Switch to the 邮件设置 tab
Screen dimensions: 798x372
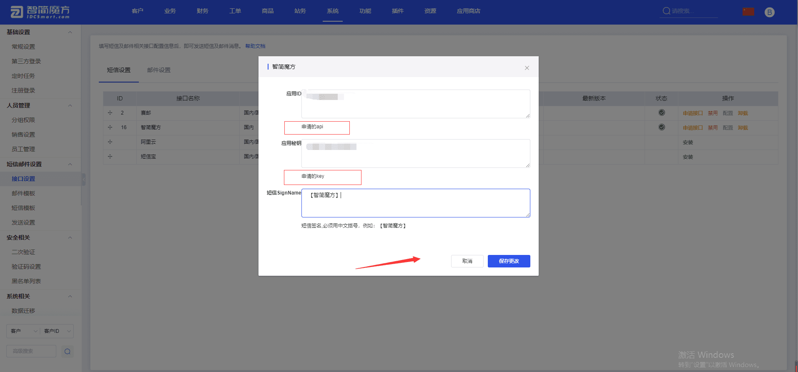pos(159,70)
